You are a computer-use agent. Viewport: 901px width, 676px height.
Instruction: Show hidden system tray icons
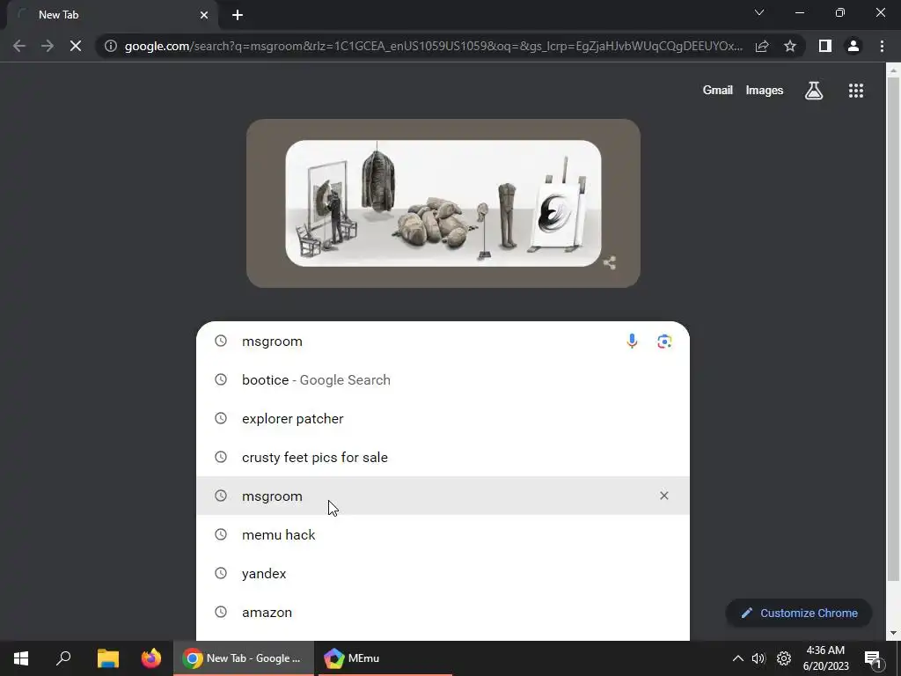click(738, 658)
